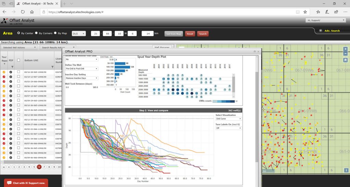Open PDF icon for well 00/16-28-065-10W6/00

click(11, 72)
